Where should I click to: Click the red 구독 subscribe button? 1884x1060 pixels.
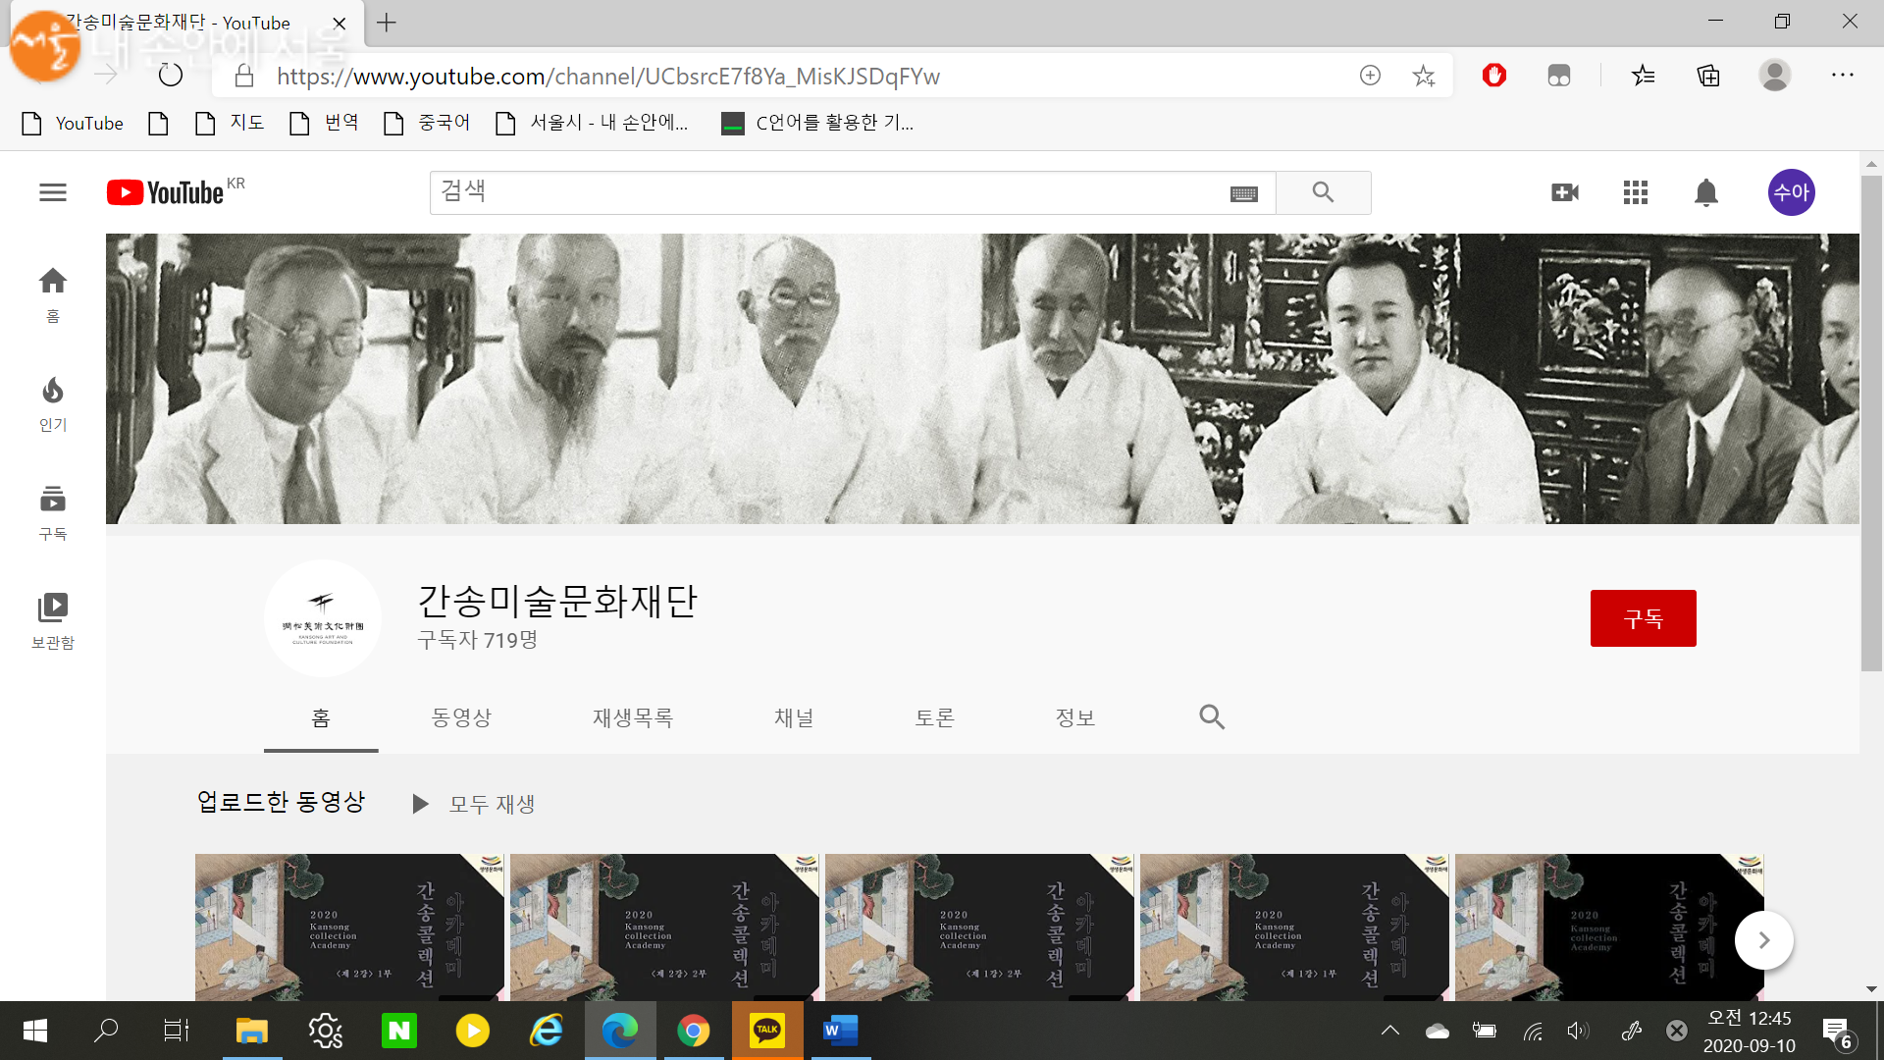pyautogui.click(x=1643, y=618)
